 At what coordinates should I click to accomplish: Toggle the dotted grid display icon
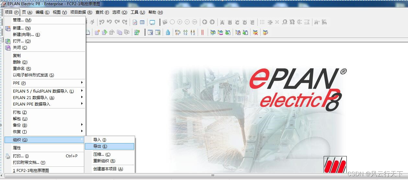[x=262, y=22]
